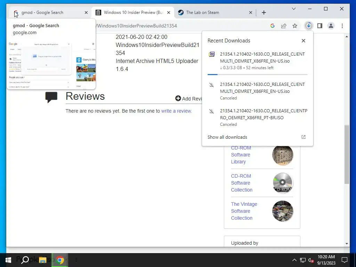
Task: Click the muted volume tray icon
Action: (x=311, y=260)
